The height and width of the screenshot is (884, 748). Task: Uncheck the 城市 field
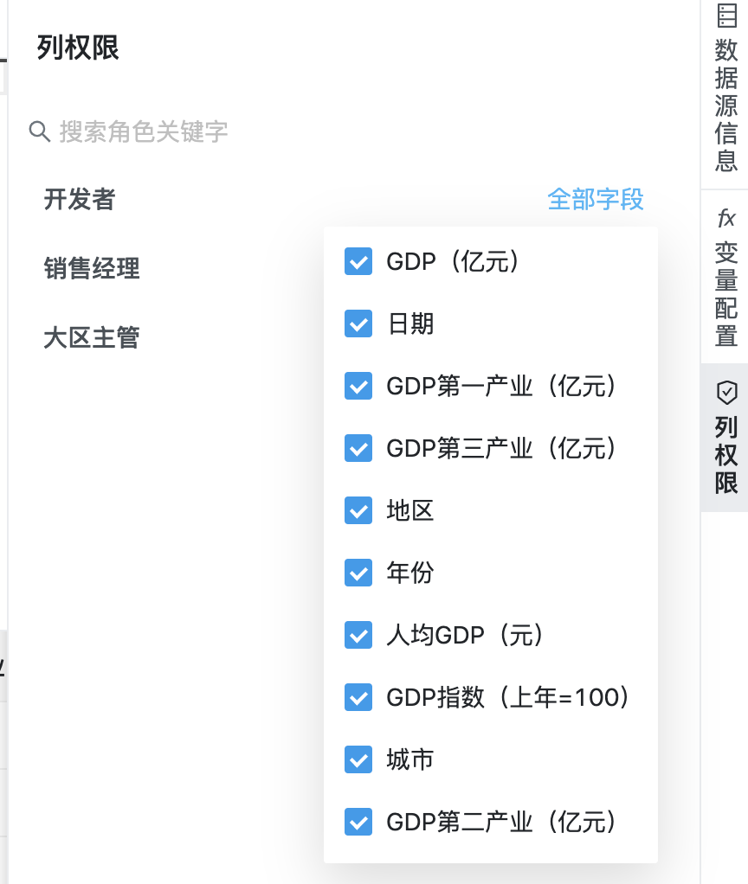point(358,759)
